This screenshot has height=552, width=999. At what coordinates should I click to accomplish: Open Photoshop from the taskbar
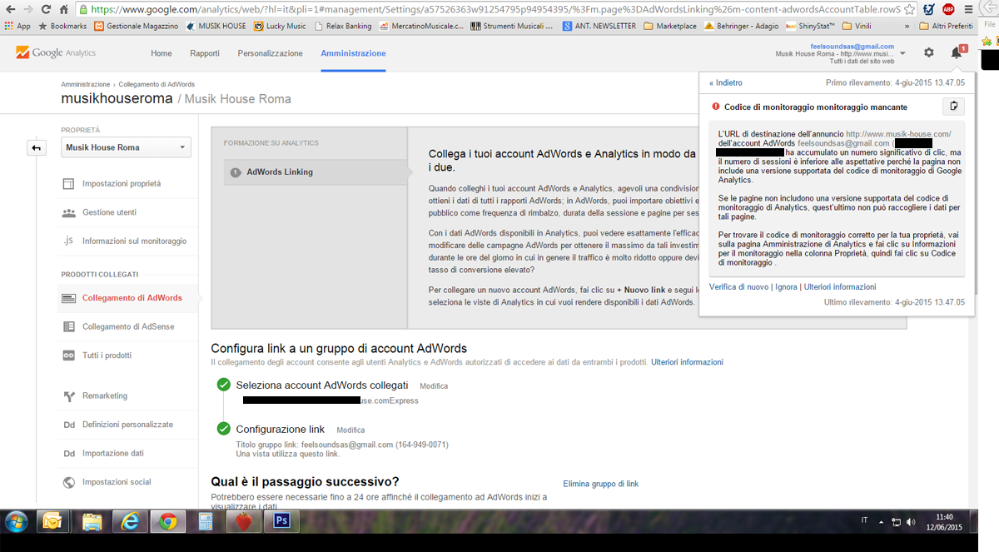(281, 522)
